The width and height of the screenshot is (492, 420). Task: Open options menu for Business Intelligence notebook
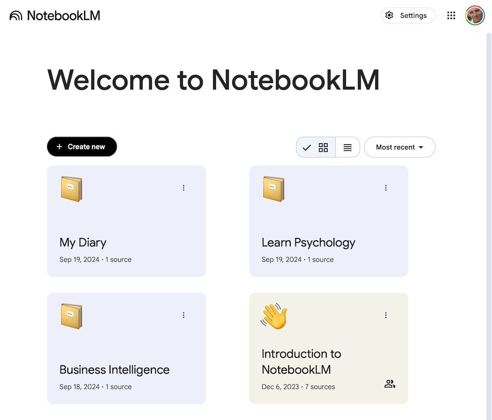tap(184, 315)
